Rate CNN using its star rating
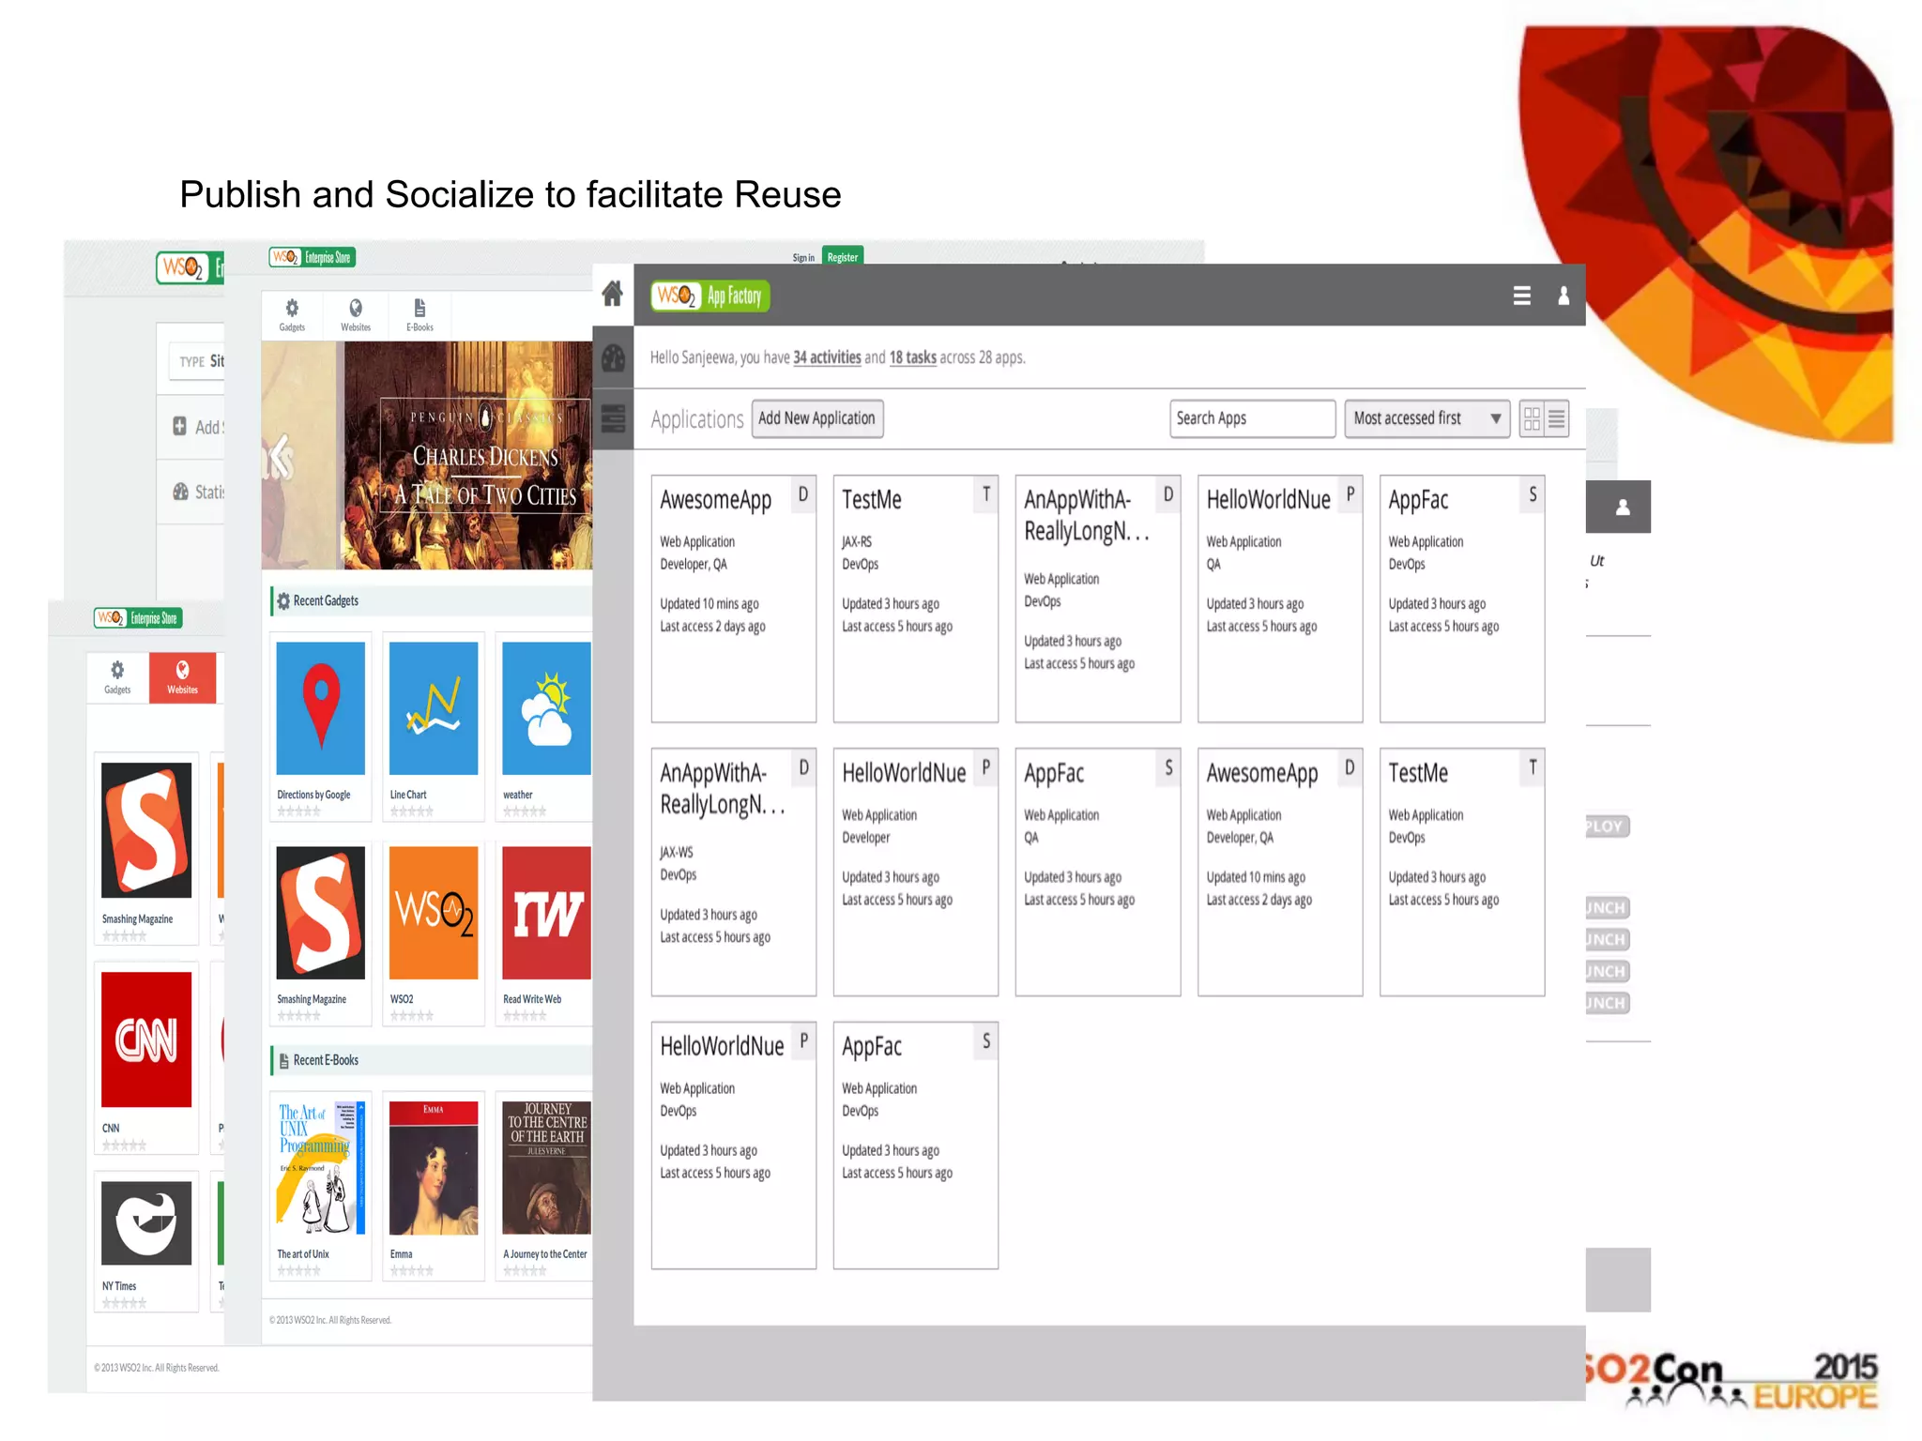The image size is (1922, 1441). pos(125,1145)
